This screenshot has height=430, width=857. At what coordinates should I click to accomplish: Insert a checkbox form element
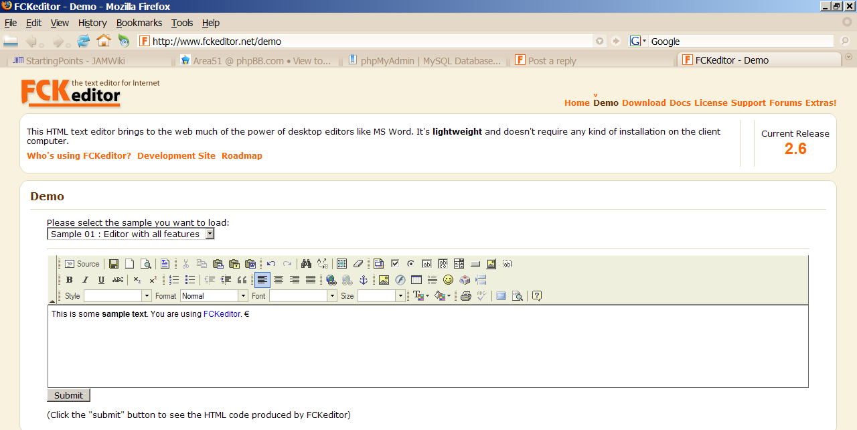(x=395, y=264)
